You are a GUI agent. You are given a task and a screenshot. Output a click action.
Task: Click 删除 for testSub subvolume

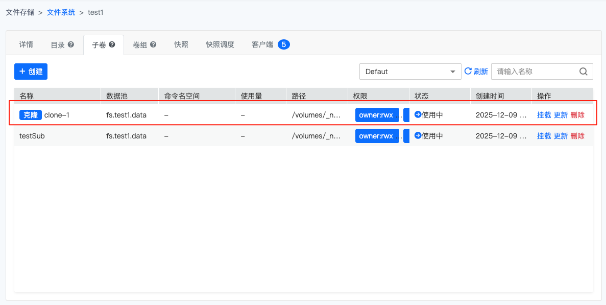[577, 136]
